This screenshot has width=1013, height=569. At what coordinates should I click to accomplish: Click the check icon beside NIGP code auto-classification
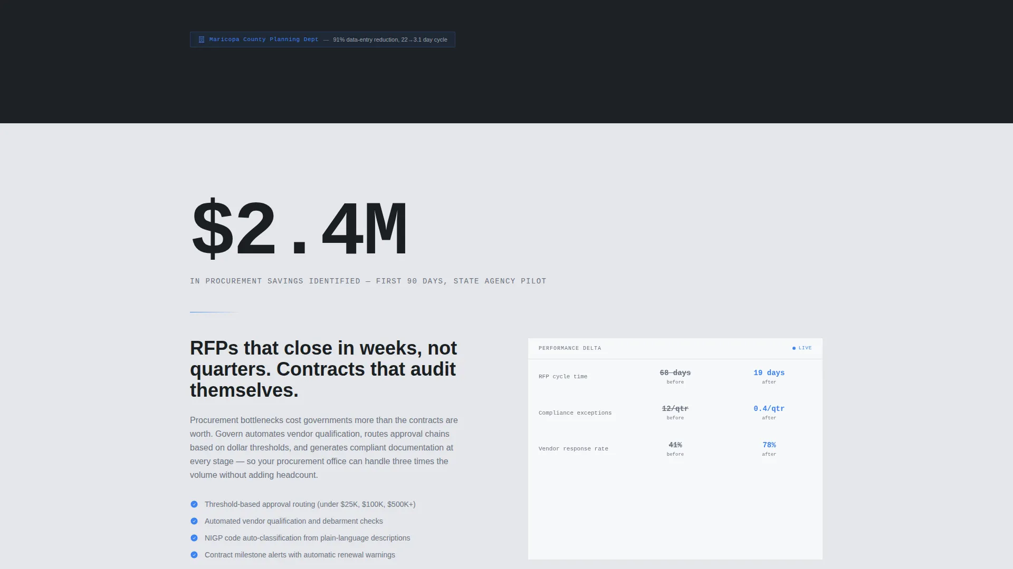click(194, 538)
